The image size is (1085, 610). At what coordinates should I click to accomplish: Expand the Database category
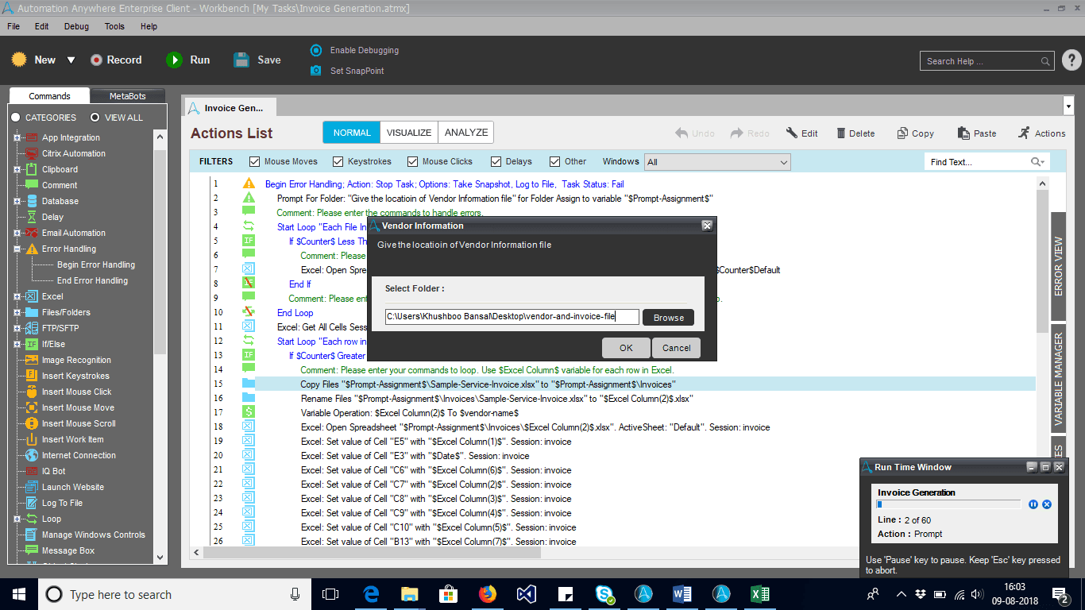pos(17,201)
